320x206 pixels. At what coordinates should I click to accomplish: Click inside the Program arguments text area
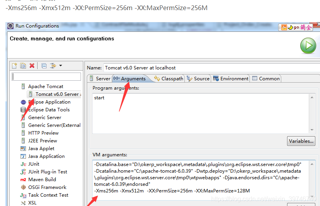tap(201, 114)
